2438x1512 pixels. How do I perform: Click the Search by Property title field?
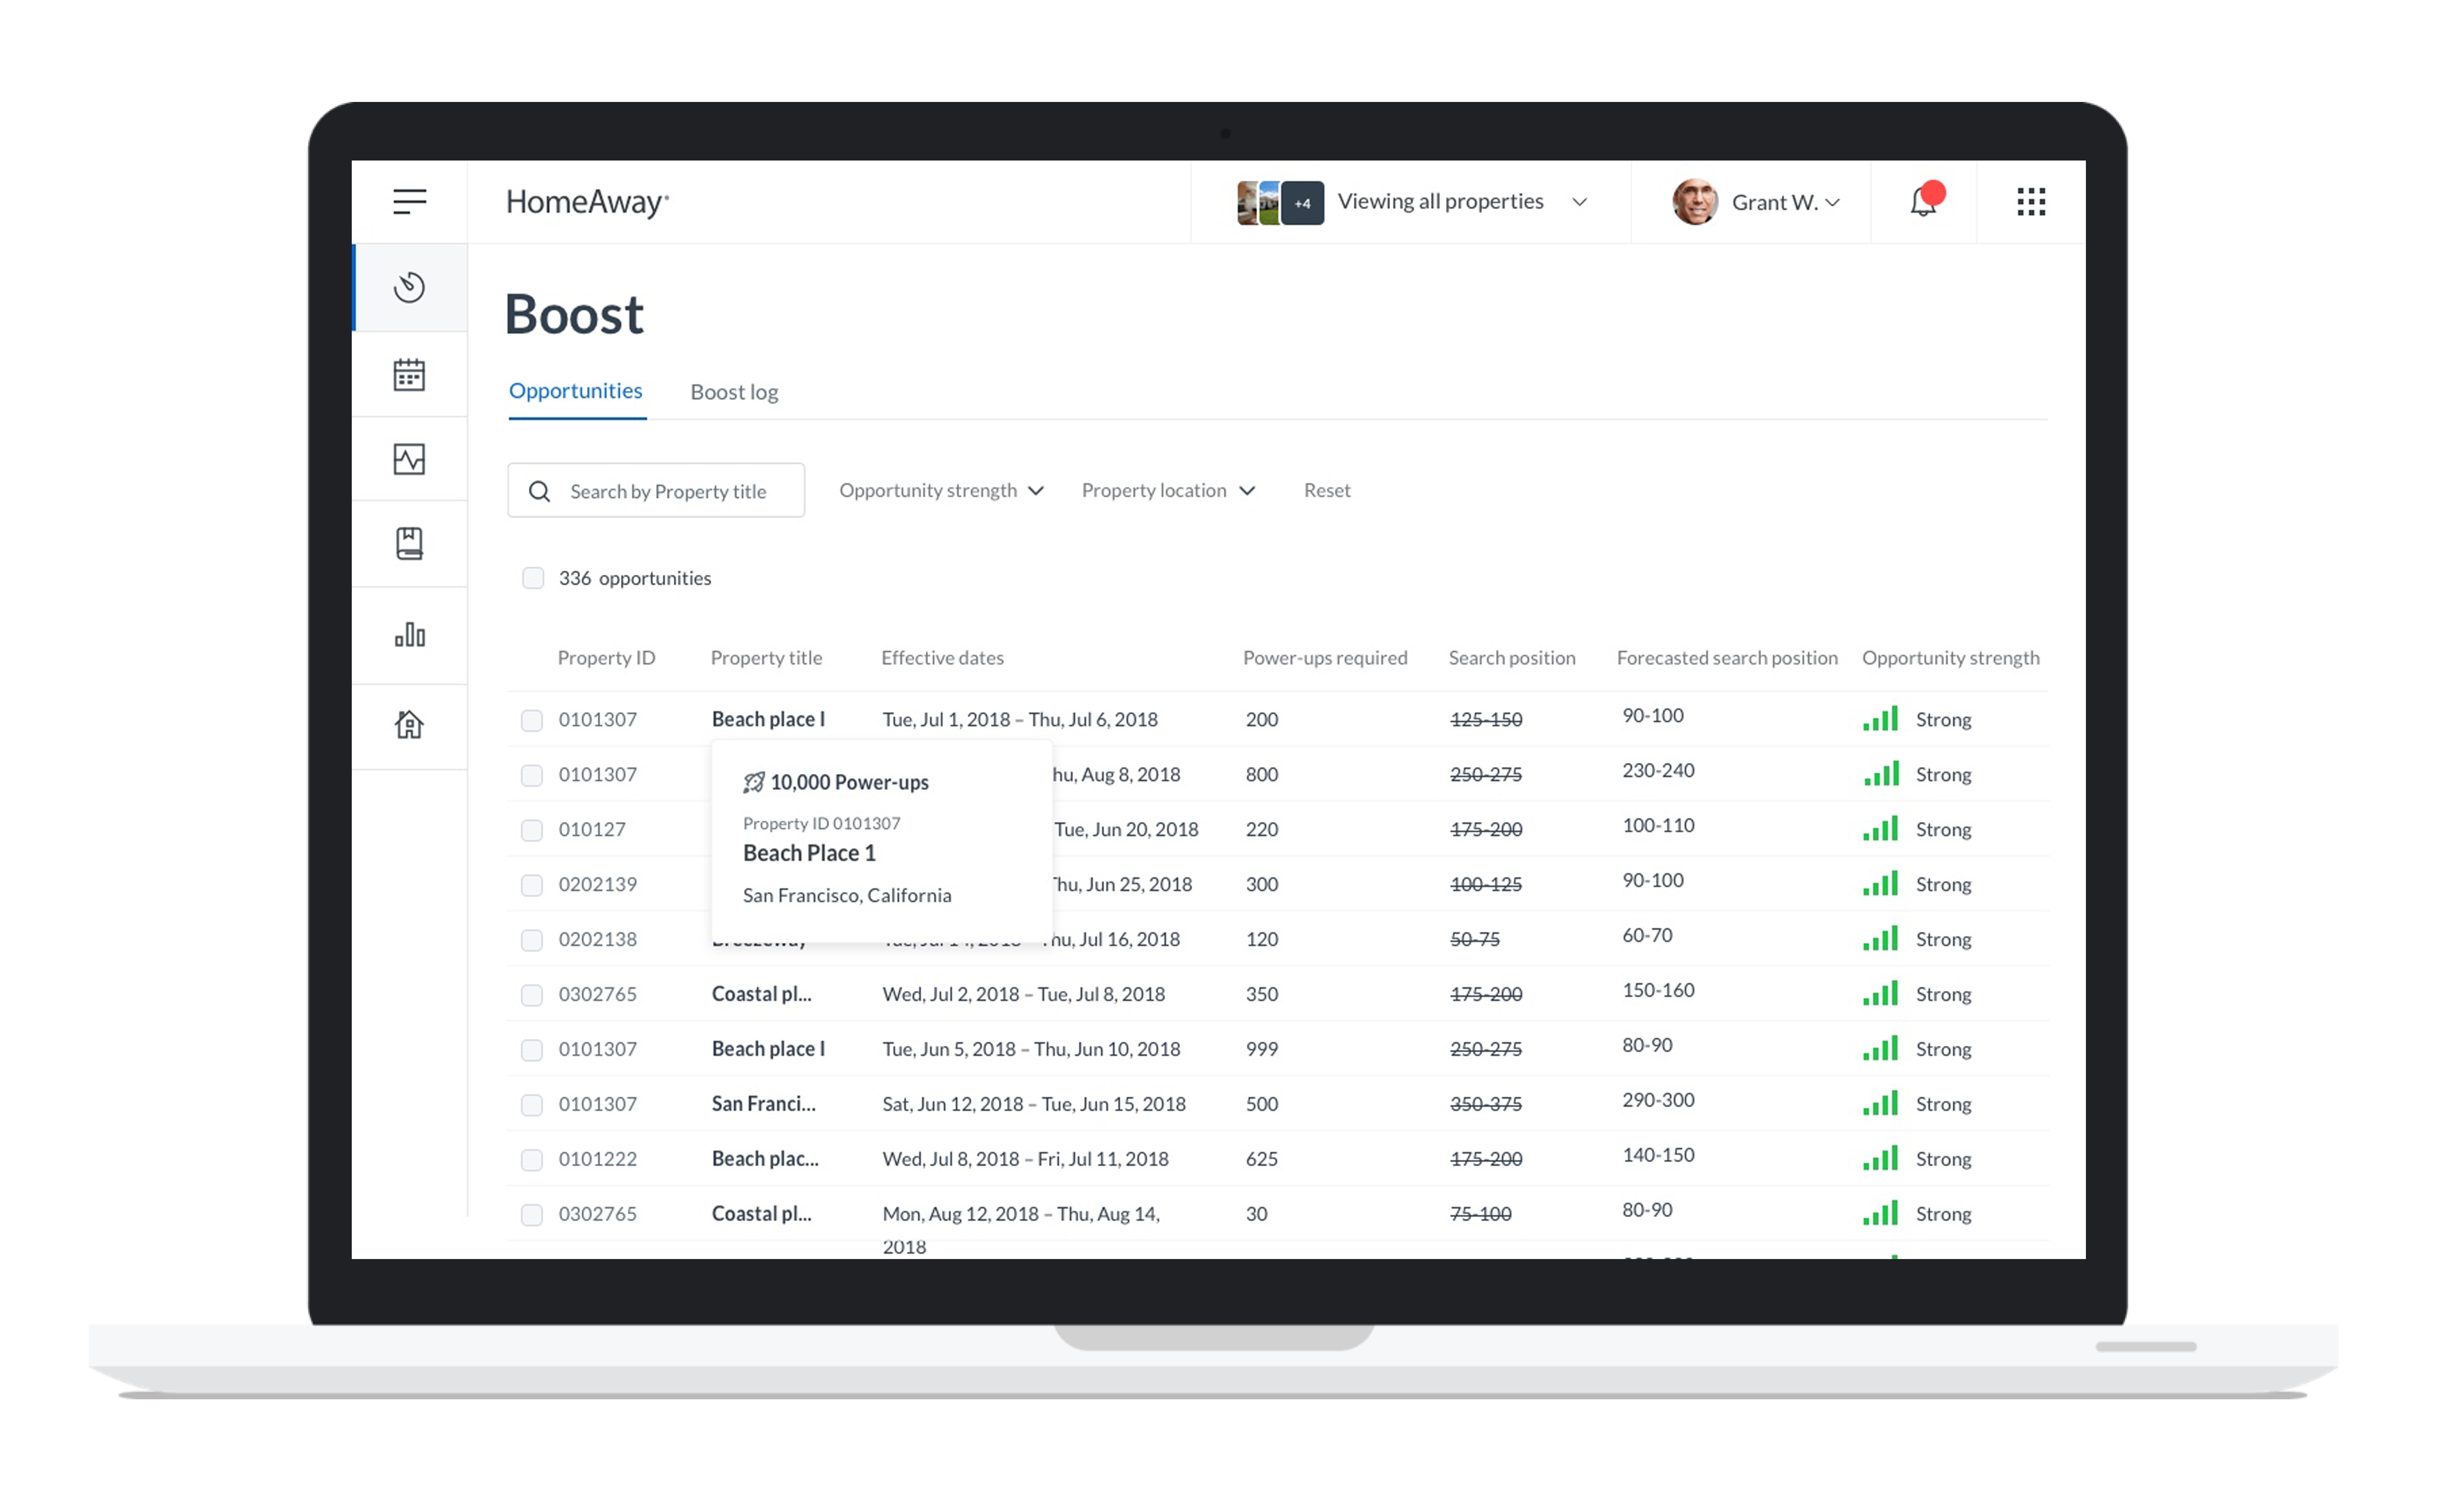656,490
